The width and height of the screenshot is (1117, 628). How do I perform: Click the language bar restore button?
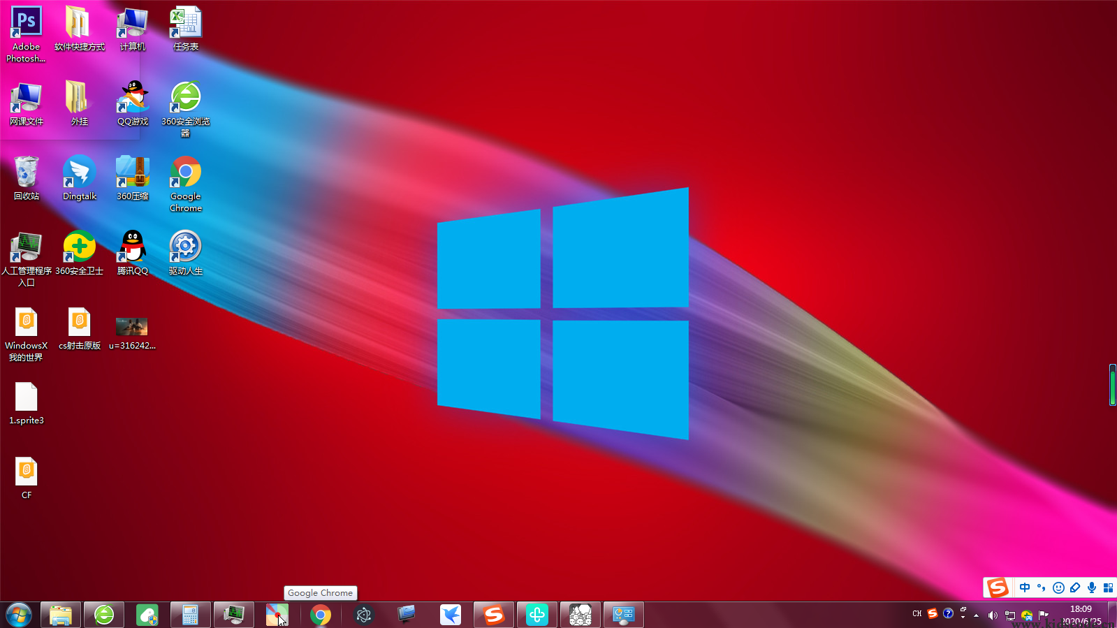(x=963, y=610)
